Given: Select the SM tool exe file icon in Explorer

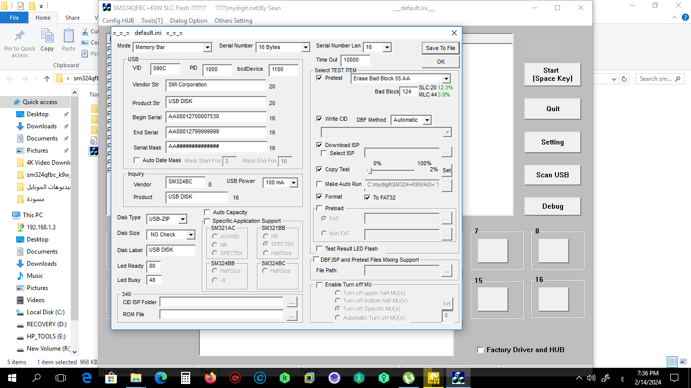Looking at the screenshot, I should (x=94, y=151).
